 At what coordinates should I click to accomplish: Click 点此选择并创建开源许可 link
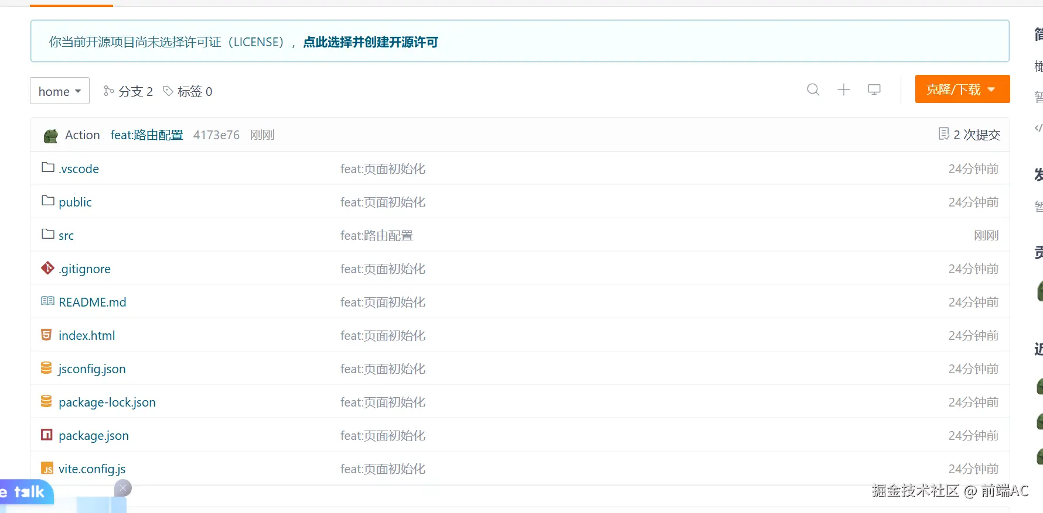(x=370, y=42)
